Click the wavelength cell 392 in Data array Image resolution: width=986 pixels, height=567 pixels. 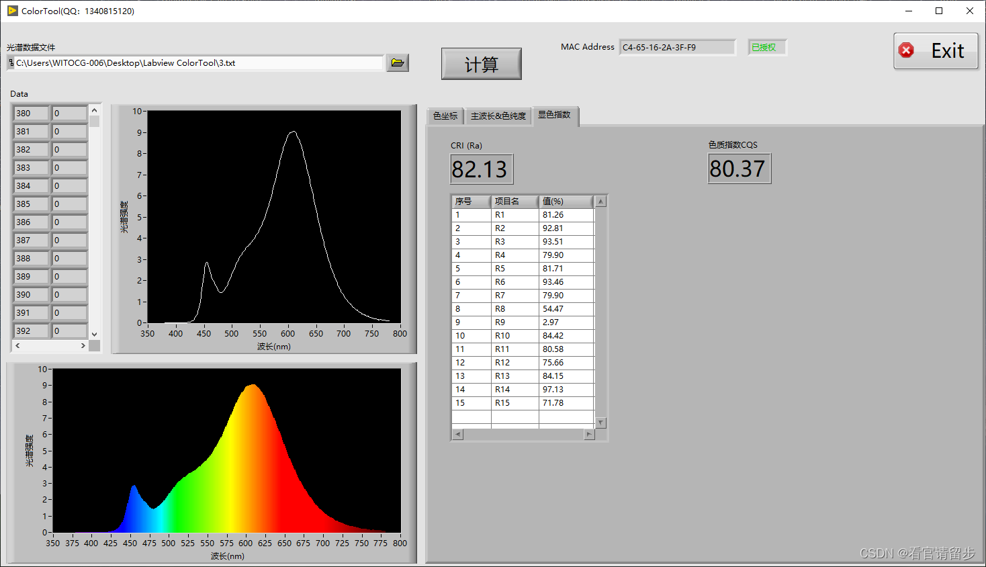click(x=31, y=331)
